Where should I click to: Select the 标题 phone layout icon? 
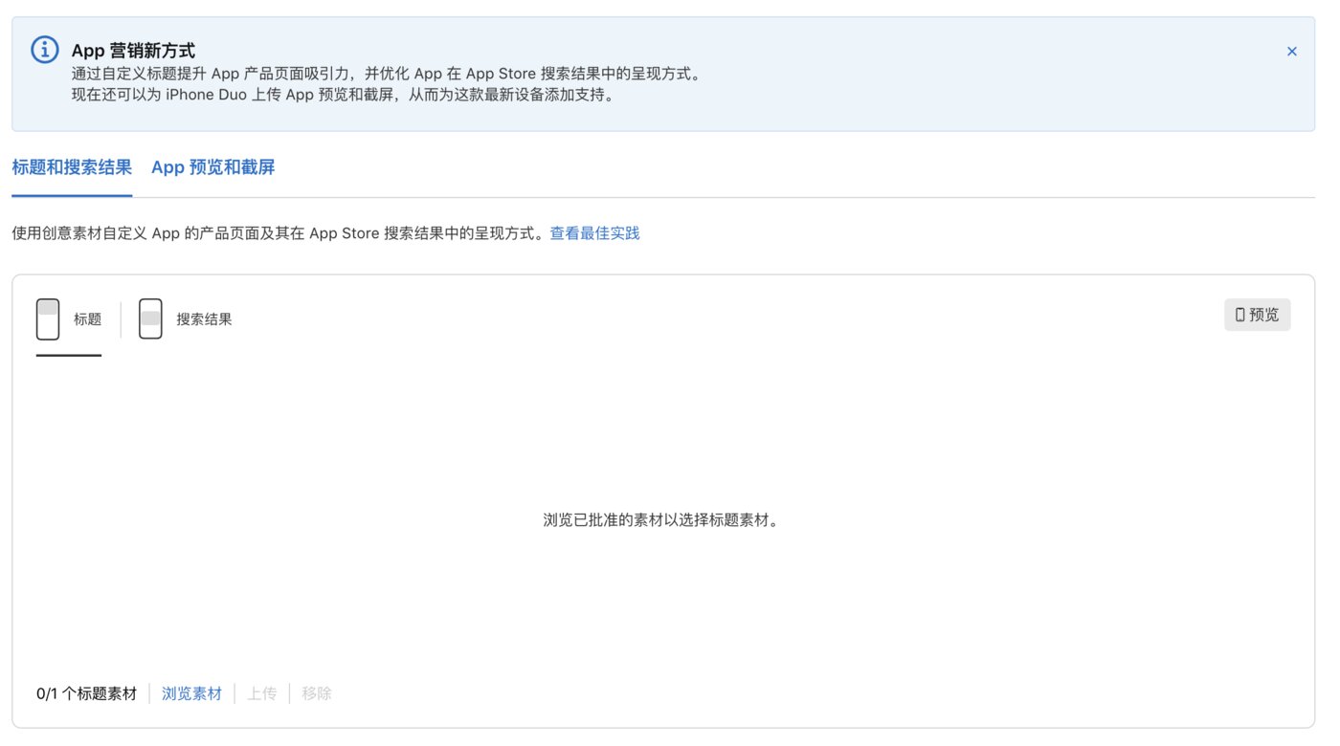click(48, 319)
